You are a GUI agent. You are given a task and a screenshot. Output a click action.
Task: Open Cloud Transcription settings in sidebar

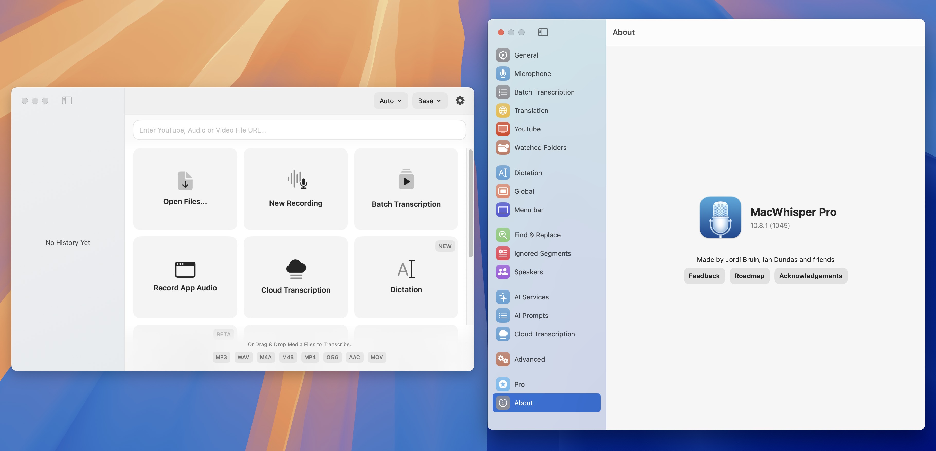[x=546, y=334]
